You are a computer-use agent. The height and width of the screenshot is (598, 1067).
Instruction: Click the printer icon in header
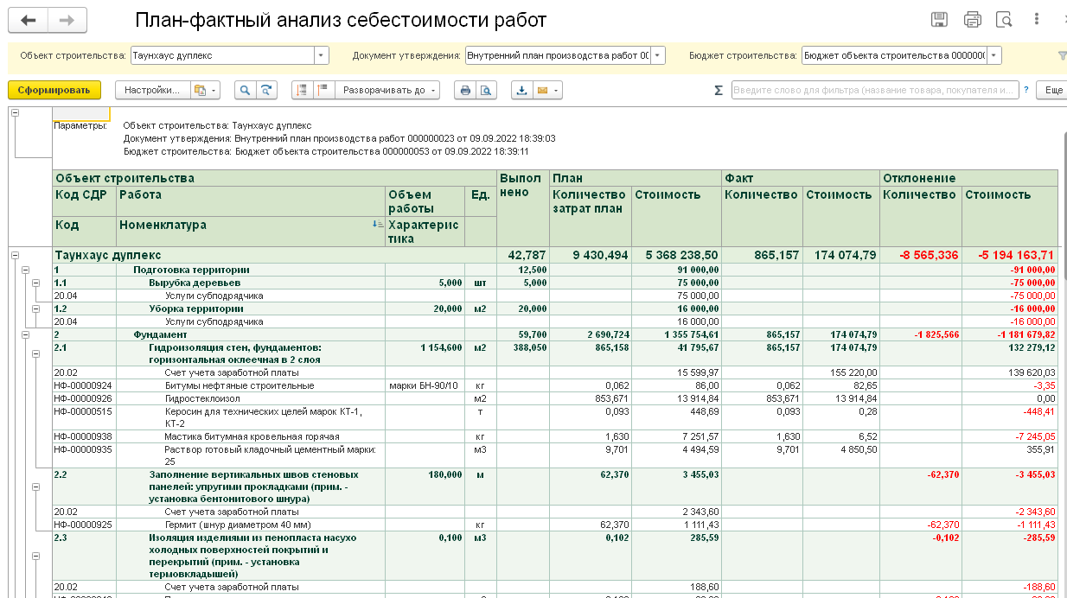pyautogui.click(x=973, y=20)
